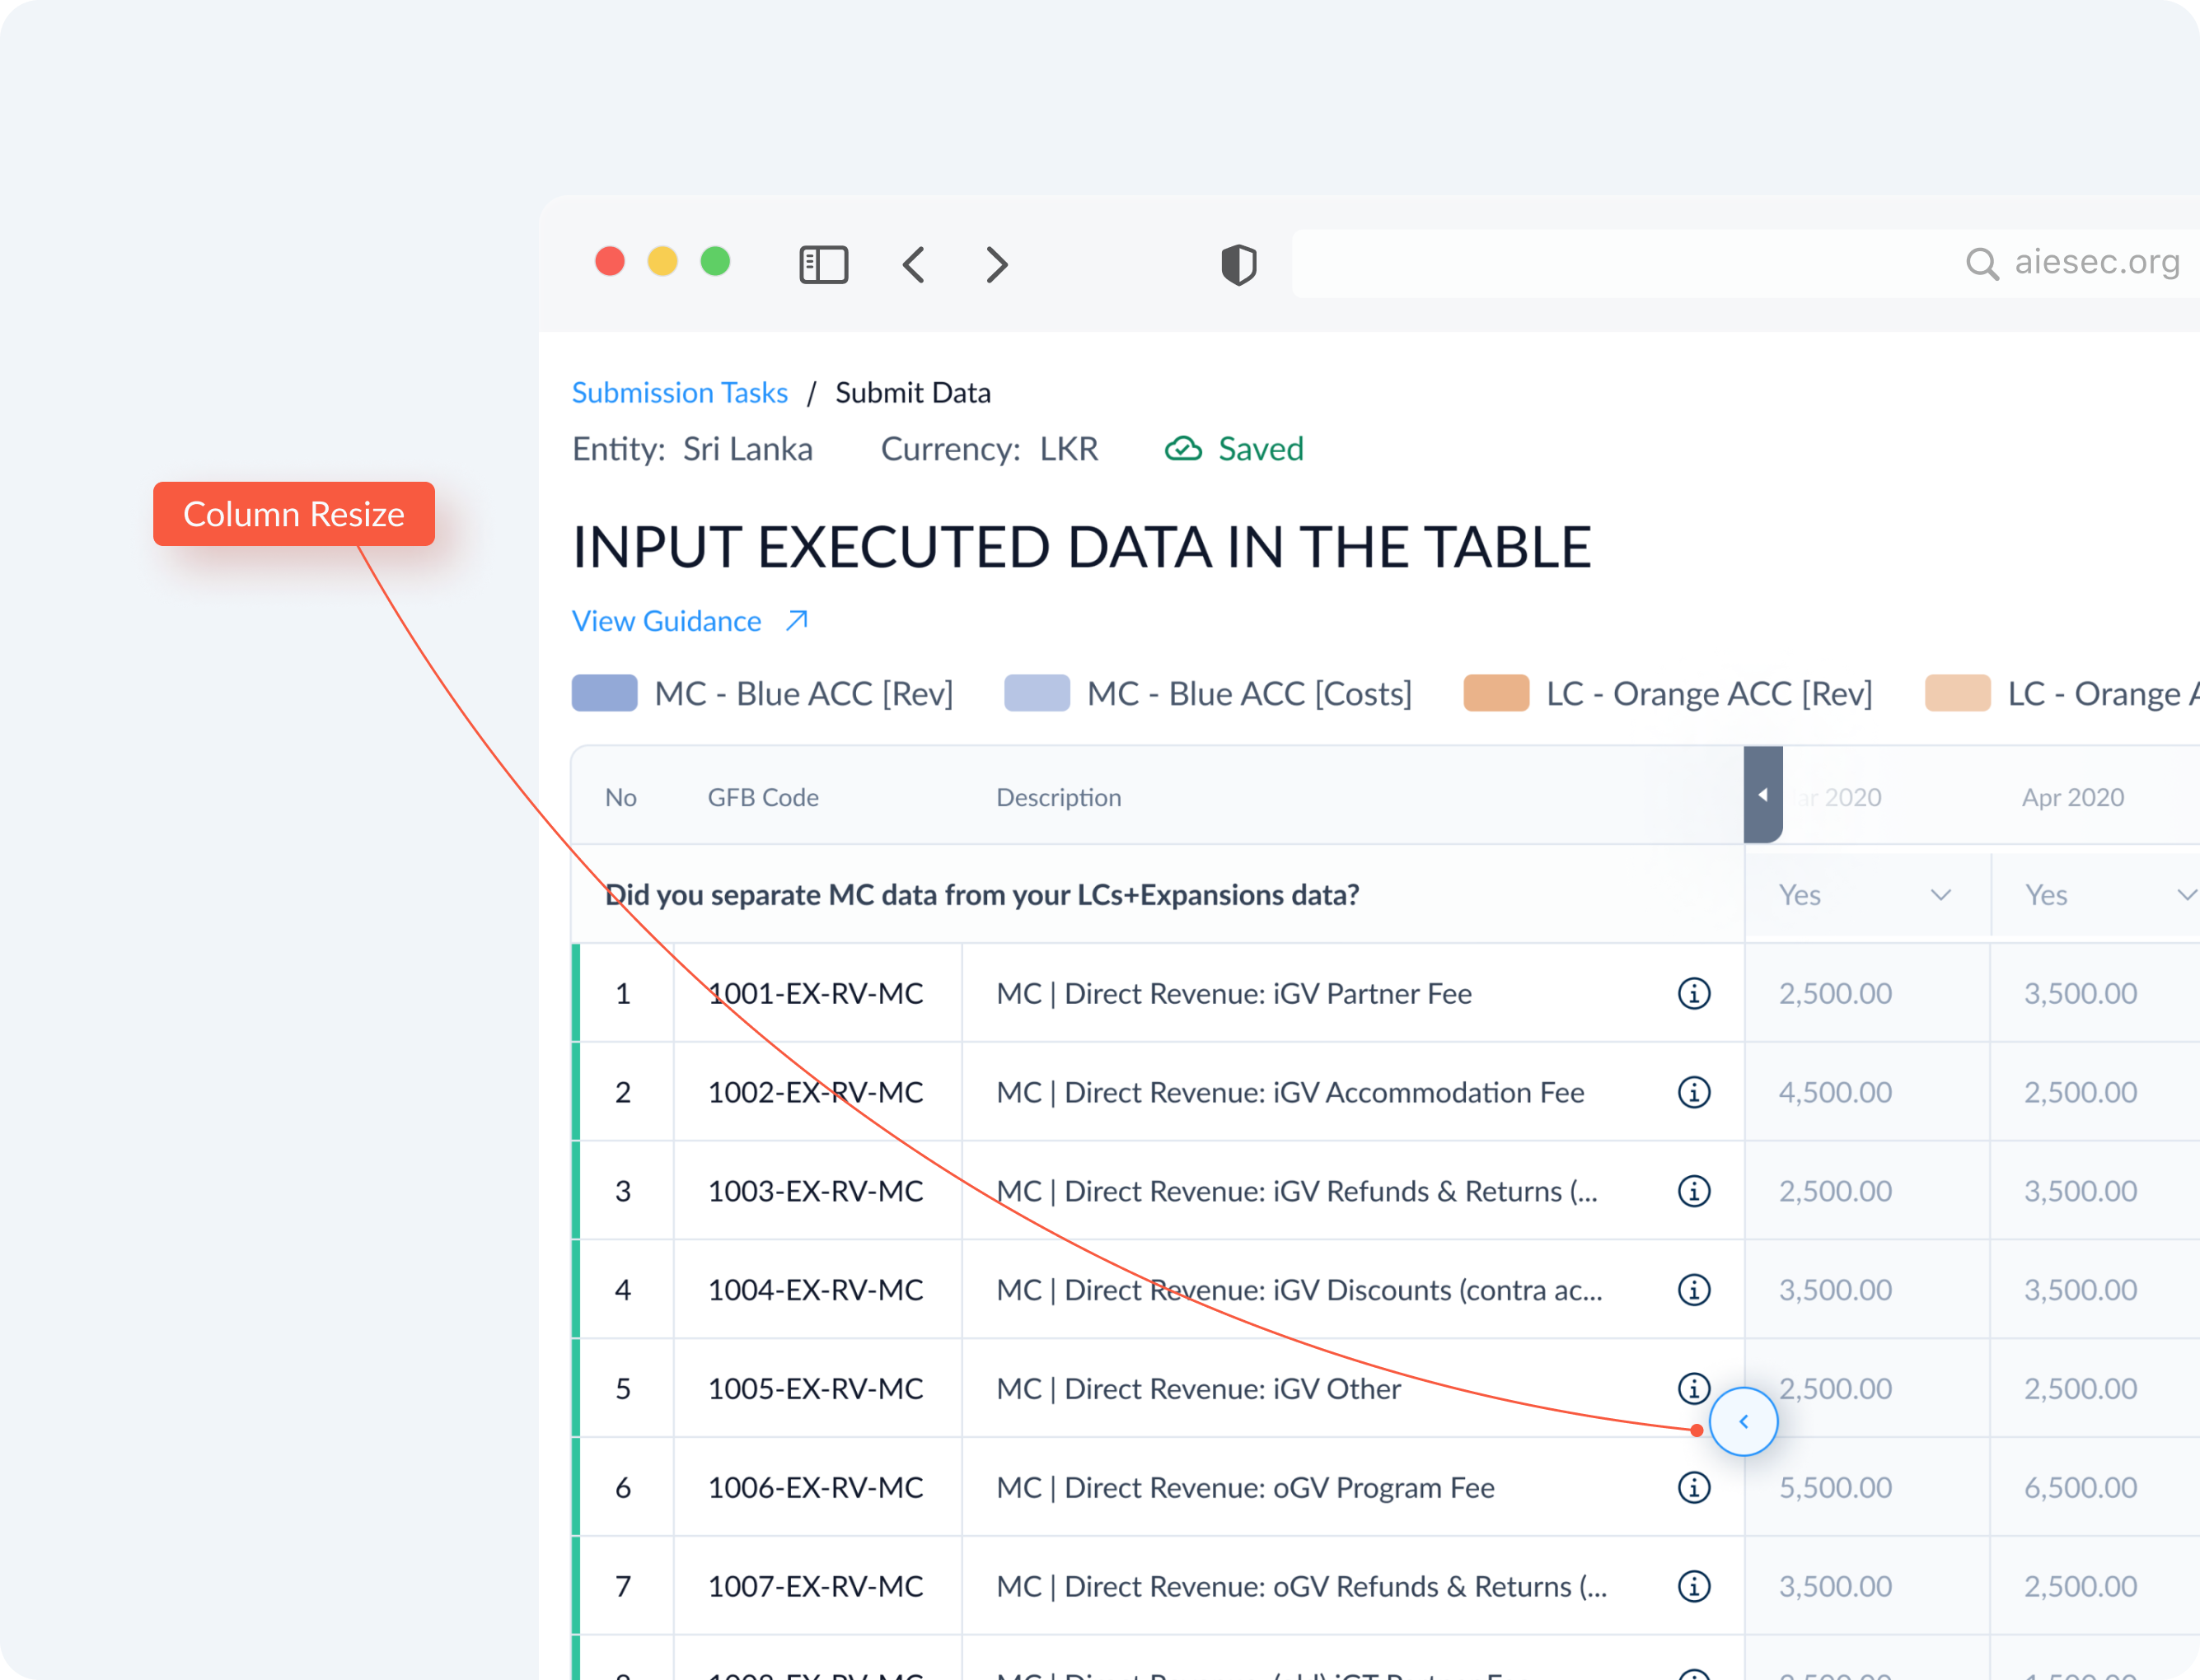
Task: Click the search magnifier in address bar
Action: click(1982, 264)
